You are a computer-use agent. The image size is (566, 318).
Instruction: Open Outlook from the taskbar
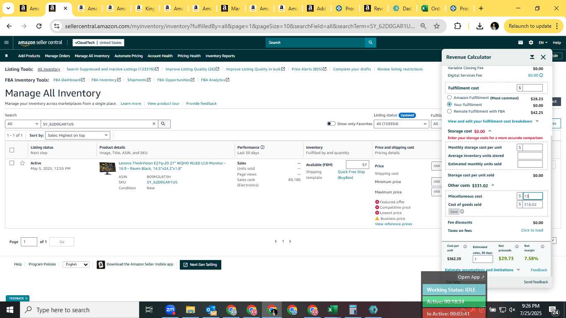[210, 310]
